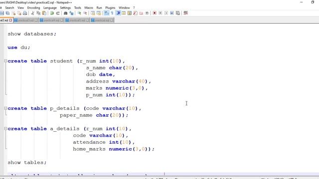Image resolution: width=319 pixels, height=179 pixels.
Task: Open the Window menu
Action: (124, 8)
